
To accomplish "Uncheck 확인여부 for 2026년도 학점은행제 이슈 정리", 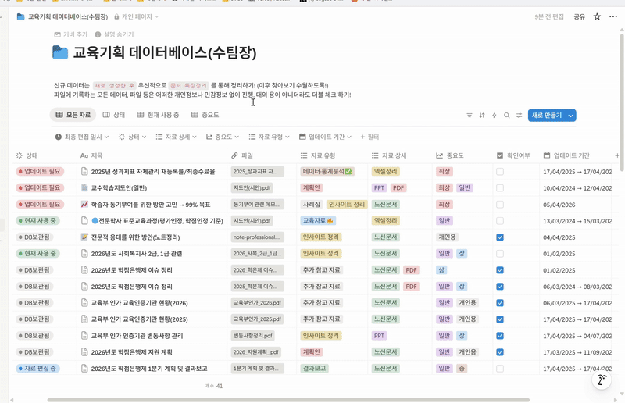I will point(500,270).
